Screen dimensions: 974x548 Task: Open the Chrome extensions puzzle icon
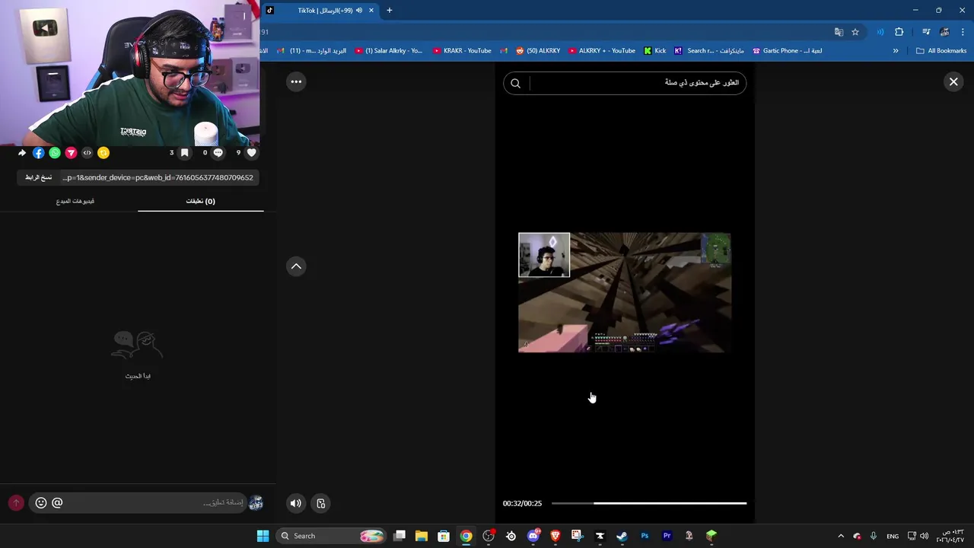pyautogui.click(x=899, y=32)
